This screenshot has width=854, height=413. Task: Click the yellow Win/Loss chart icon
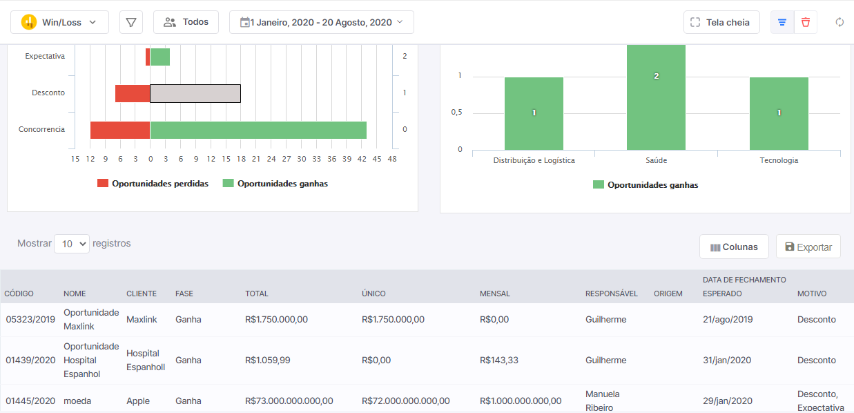[x=28, y=22]
